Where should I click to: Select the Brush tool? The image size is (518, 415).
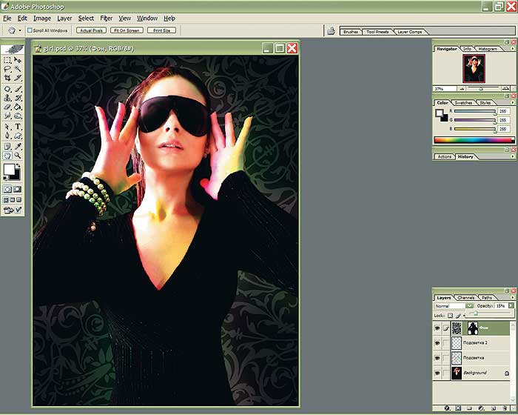(18, 90)
